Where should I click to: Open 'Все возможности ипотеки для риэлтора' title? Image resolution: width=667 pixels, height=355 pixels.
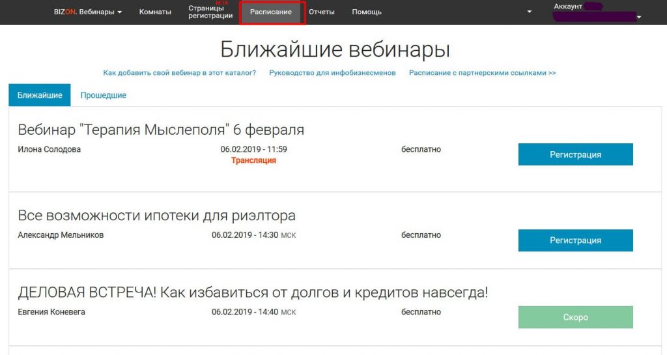pos(156,216)
